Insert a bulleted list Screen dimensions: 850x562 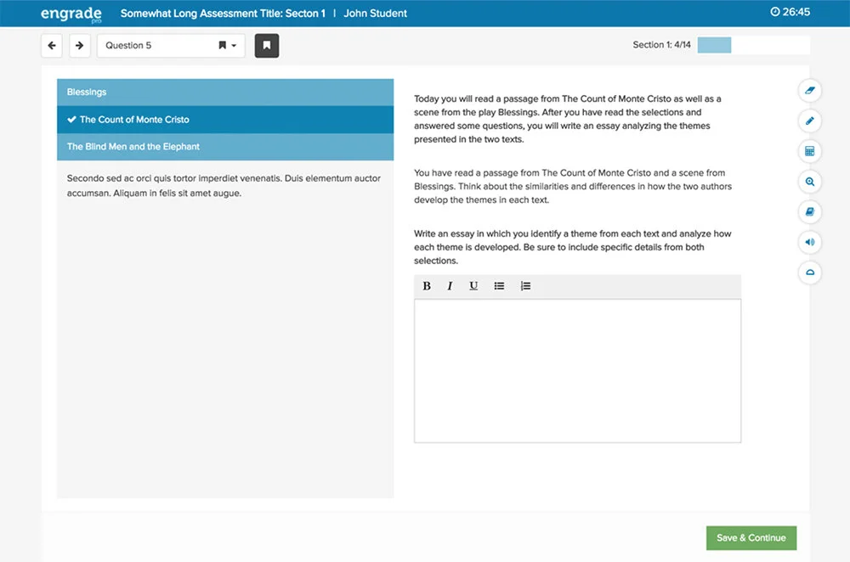[499, 286]
